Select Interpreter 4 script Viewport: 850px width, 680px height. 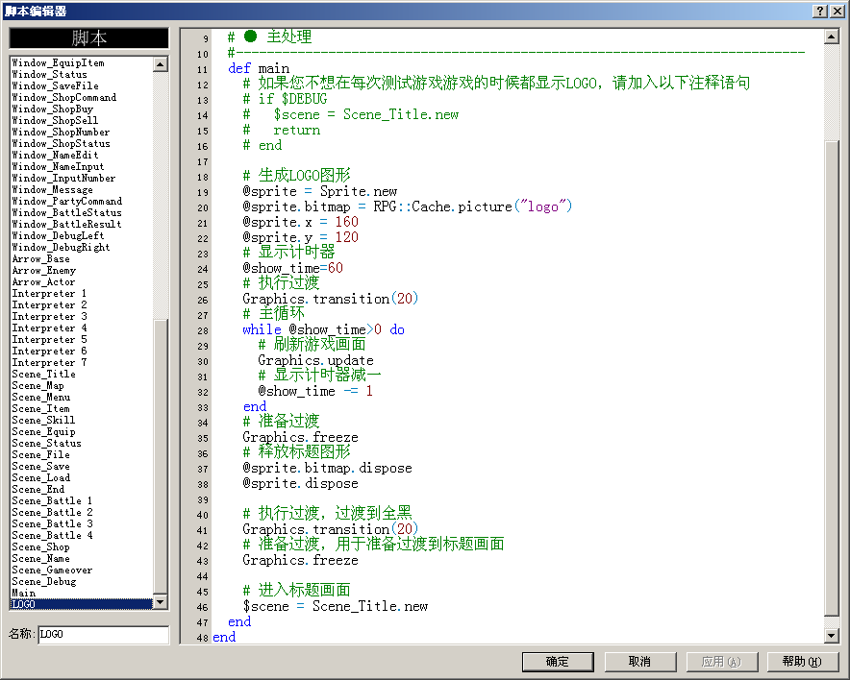pos(82,328)
